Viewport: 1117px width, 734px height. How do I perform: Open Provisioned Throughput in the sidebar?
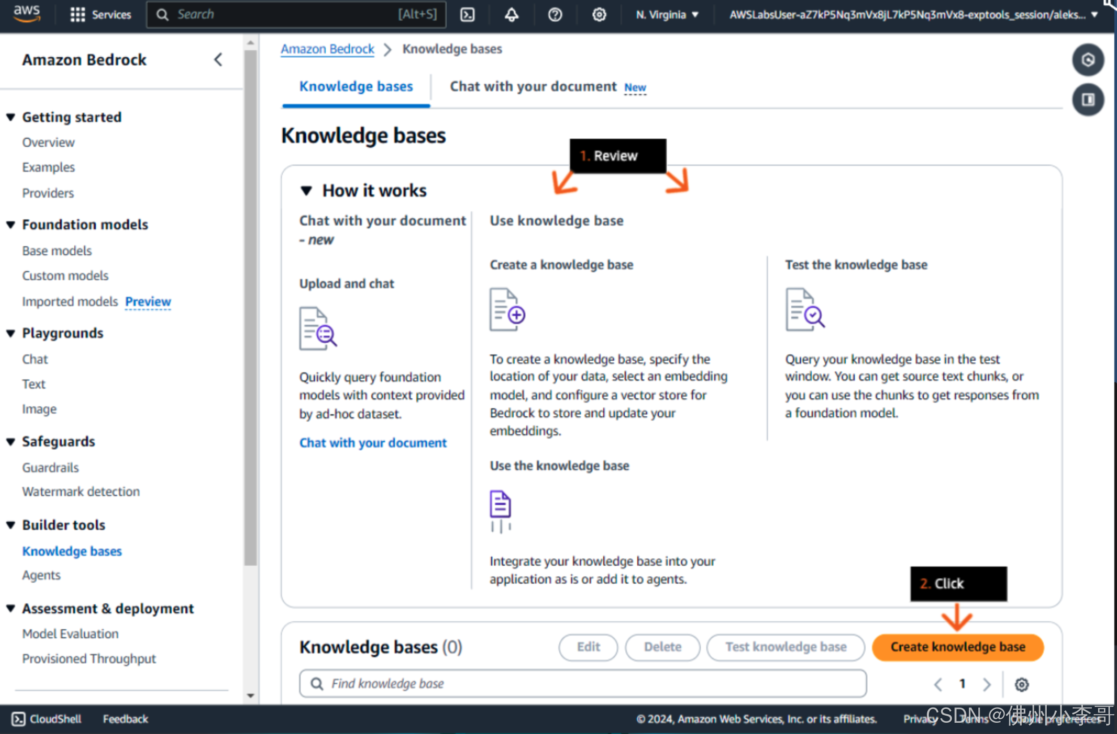click(x=89, y=658)
